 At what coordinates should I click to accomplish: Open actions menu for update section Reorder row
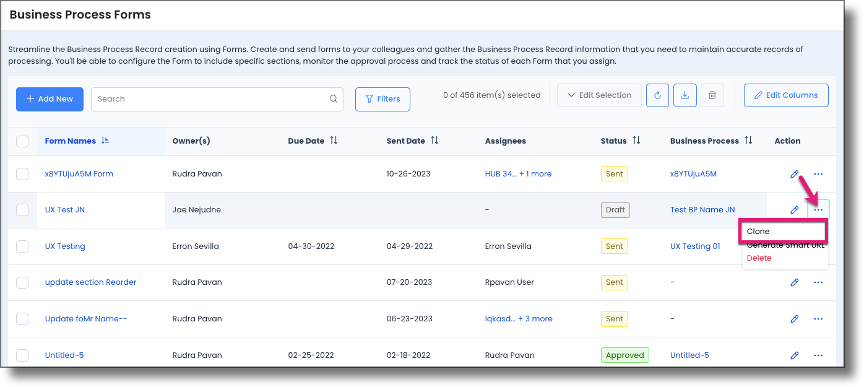pyautogui.click(x=818, y=282)
